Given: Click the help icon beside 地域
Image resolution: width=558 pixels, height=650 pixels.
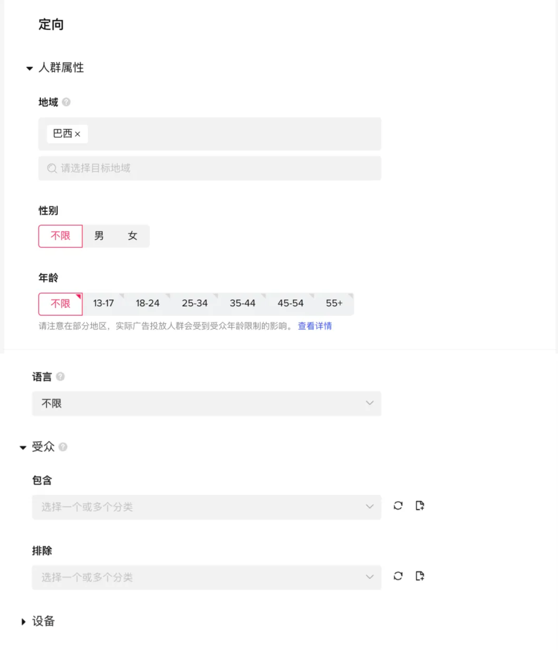Looking at the screenshot, I should click(x=66, y=102).
